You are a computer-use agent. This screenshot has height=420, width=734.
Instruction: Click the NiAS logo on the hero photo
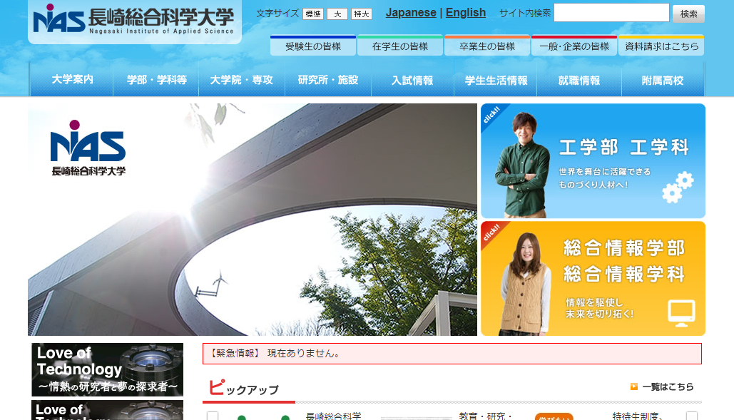click(88, 148)
